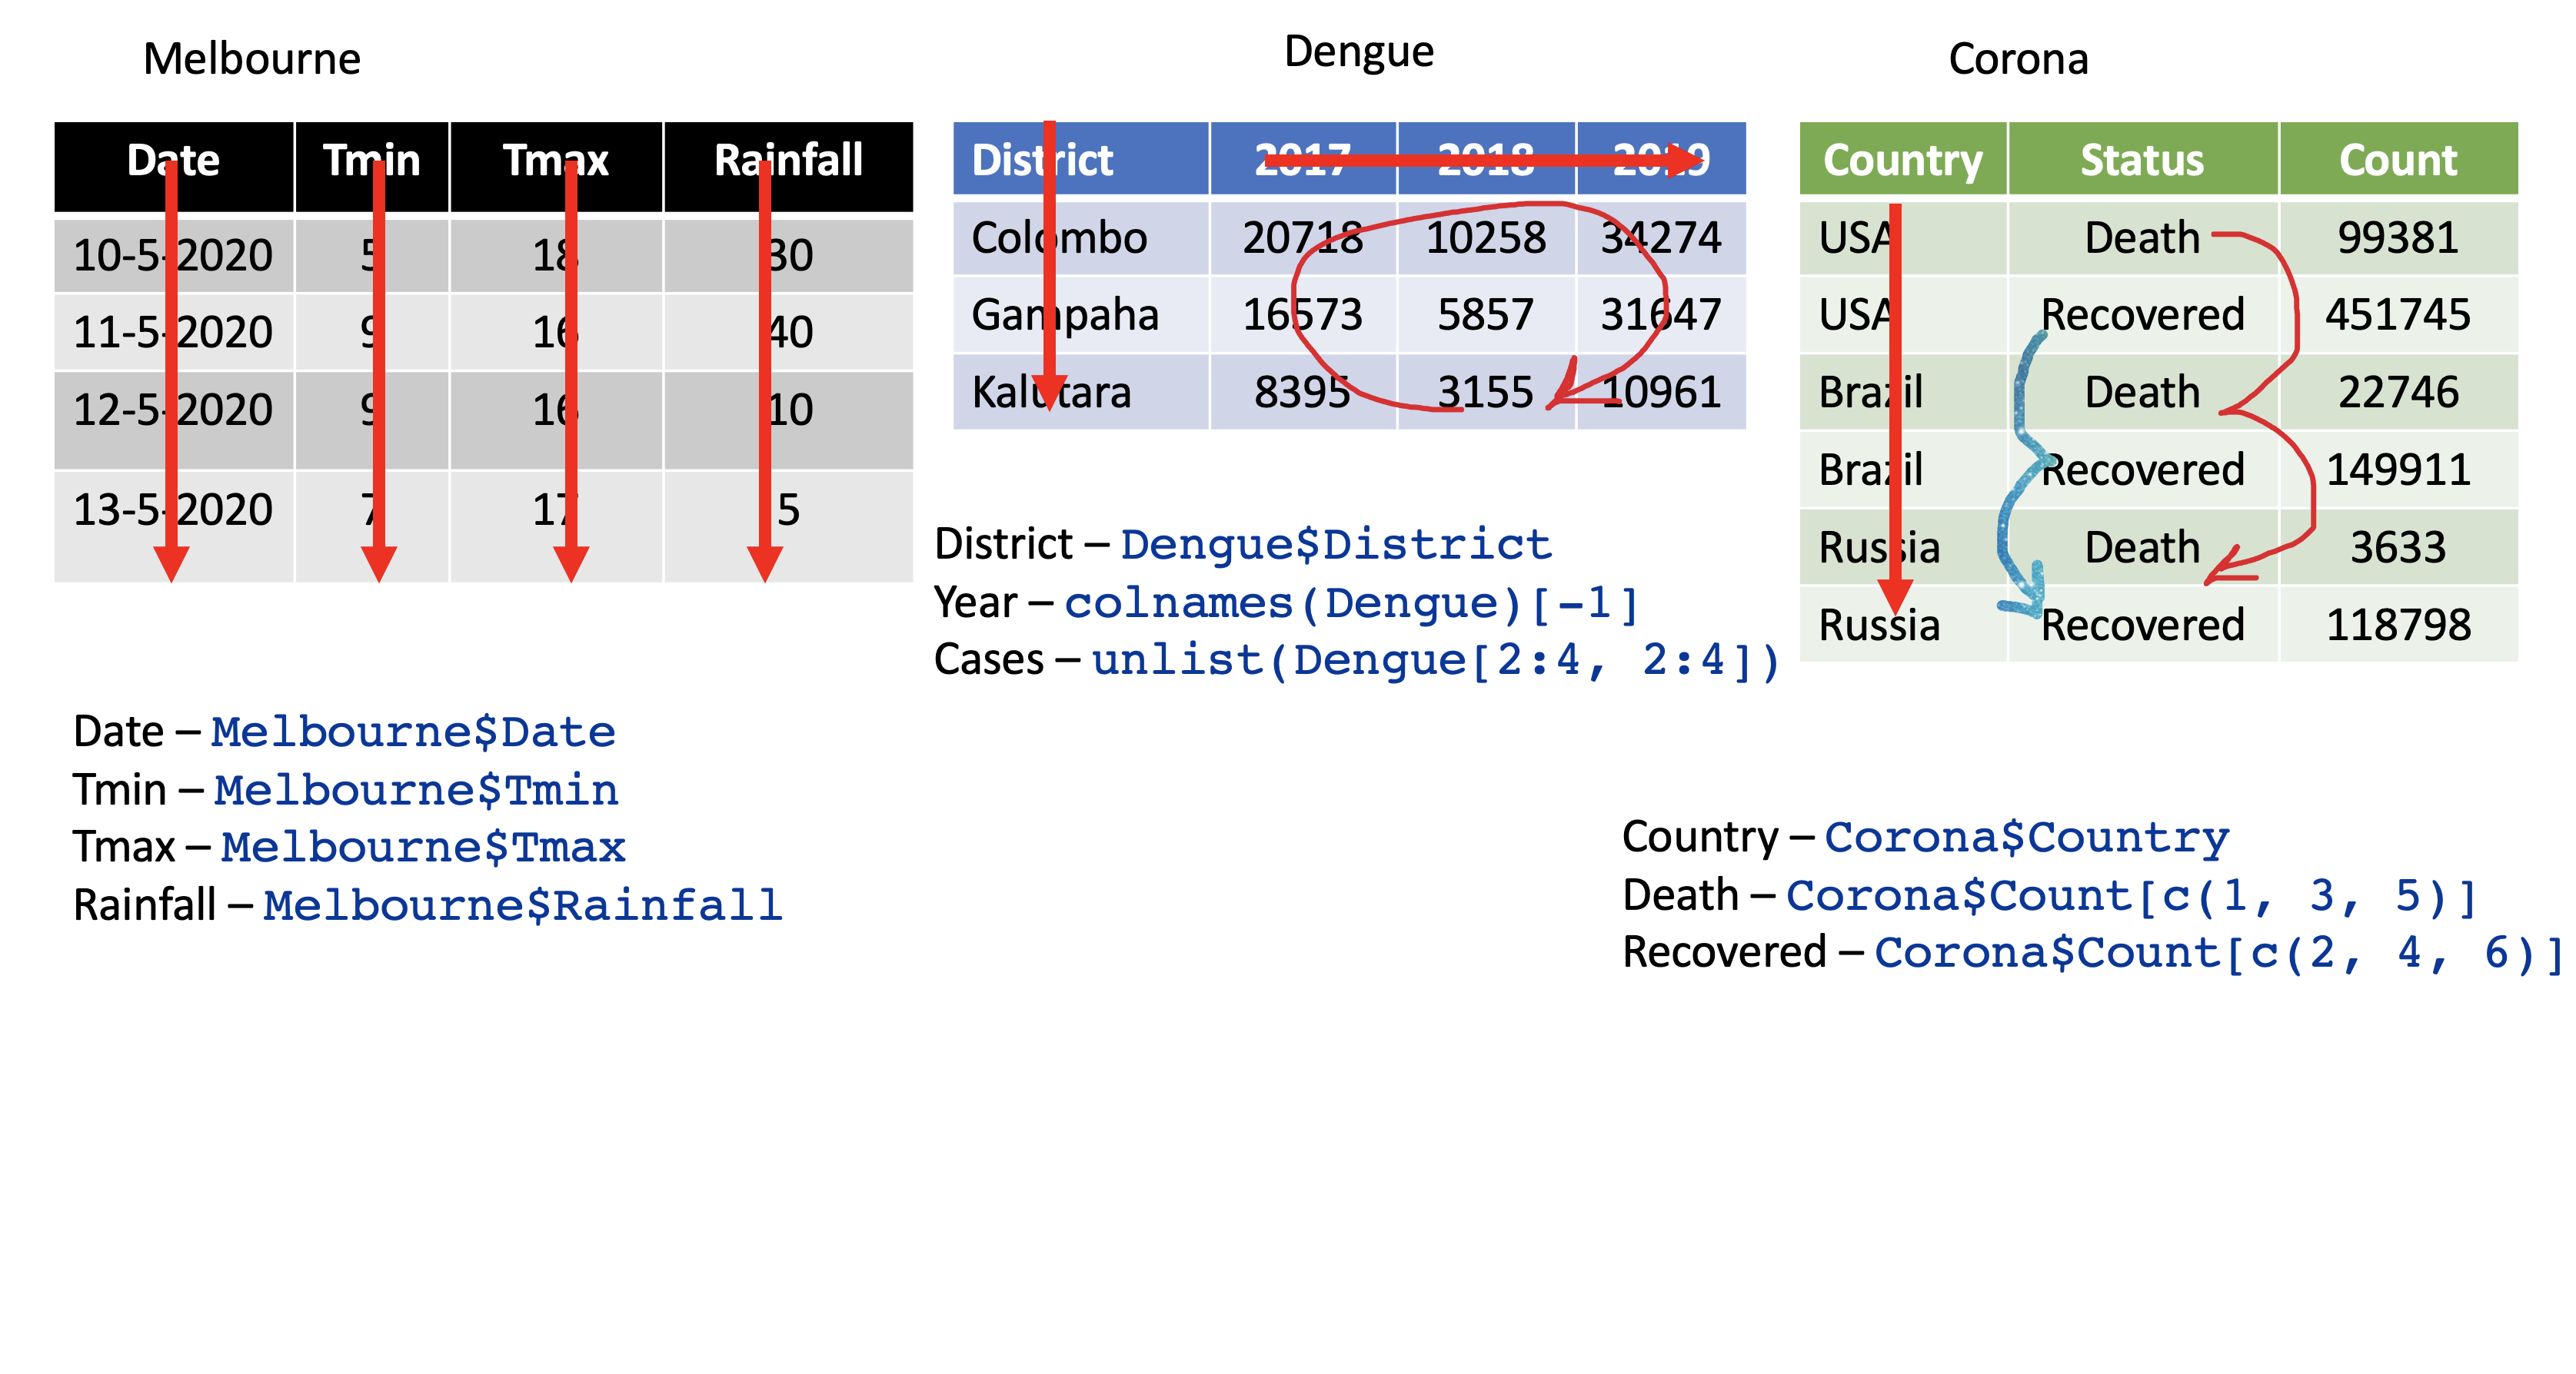Click the Melbourne$Rainfall code text
This screenshot has width=2576, height=1374.
pos(522,905)
